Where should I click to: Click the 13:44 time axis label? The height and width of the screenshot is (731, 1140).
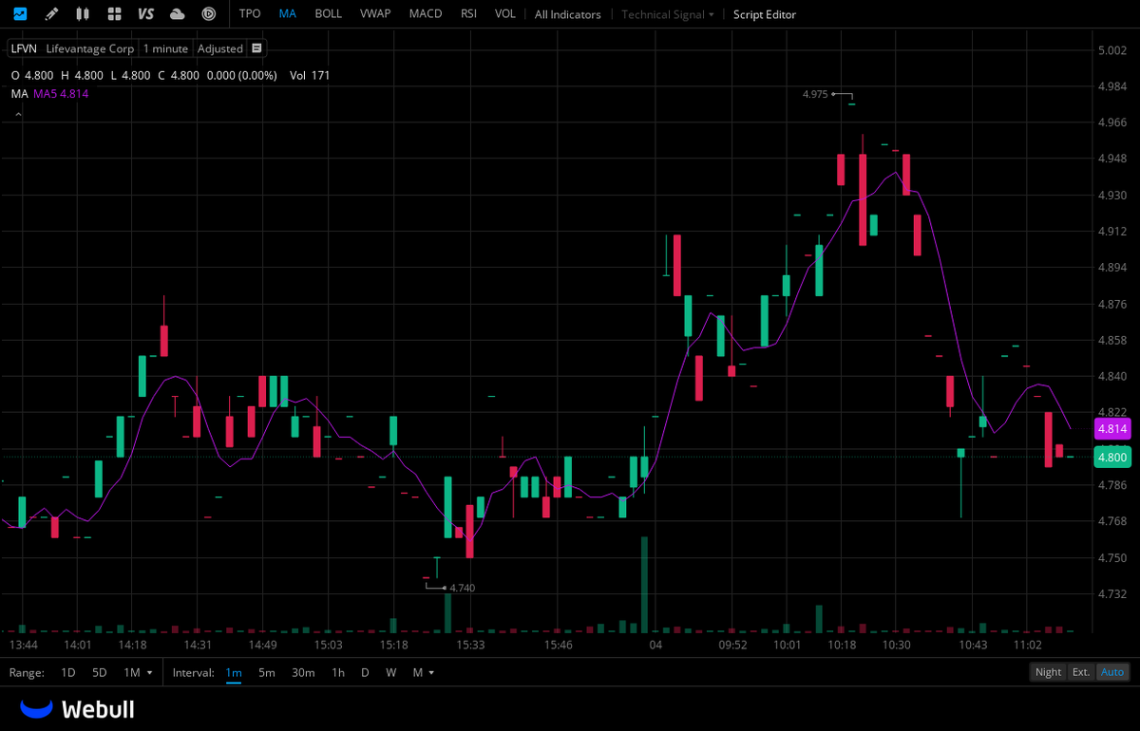tap(23, 645)
